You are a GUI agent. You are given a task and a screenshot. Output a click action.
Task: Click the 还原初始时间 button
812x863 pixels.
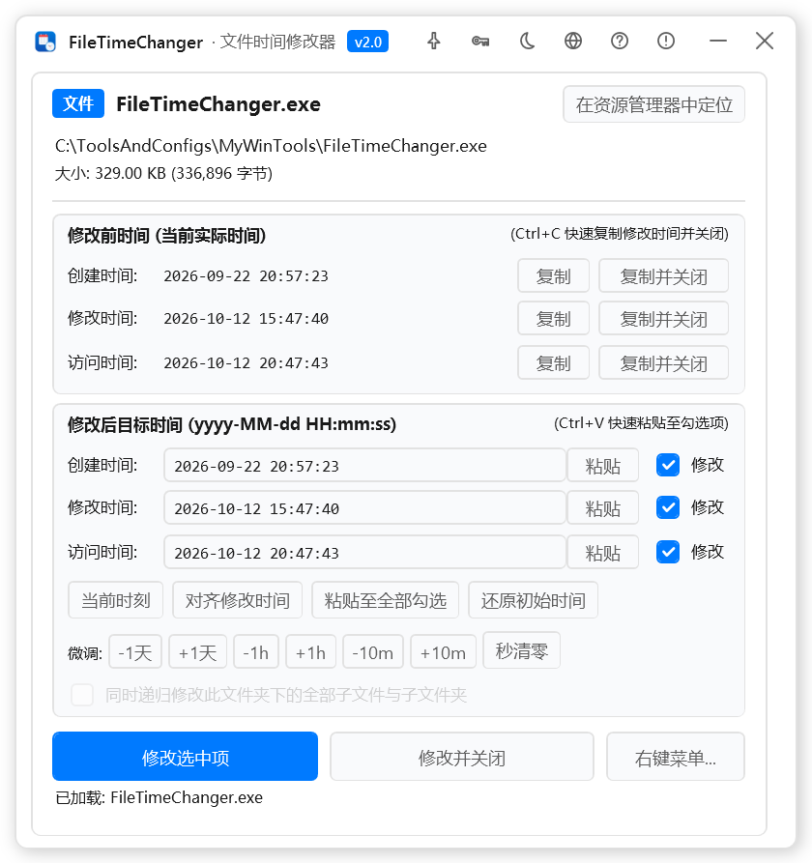[533, 600]
